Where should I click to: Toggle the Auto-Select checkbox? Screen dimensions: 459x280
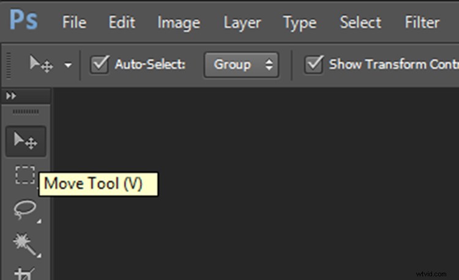point(99,64)
